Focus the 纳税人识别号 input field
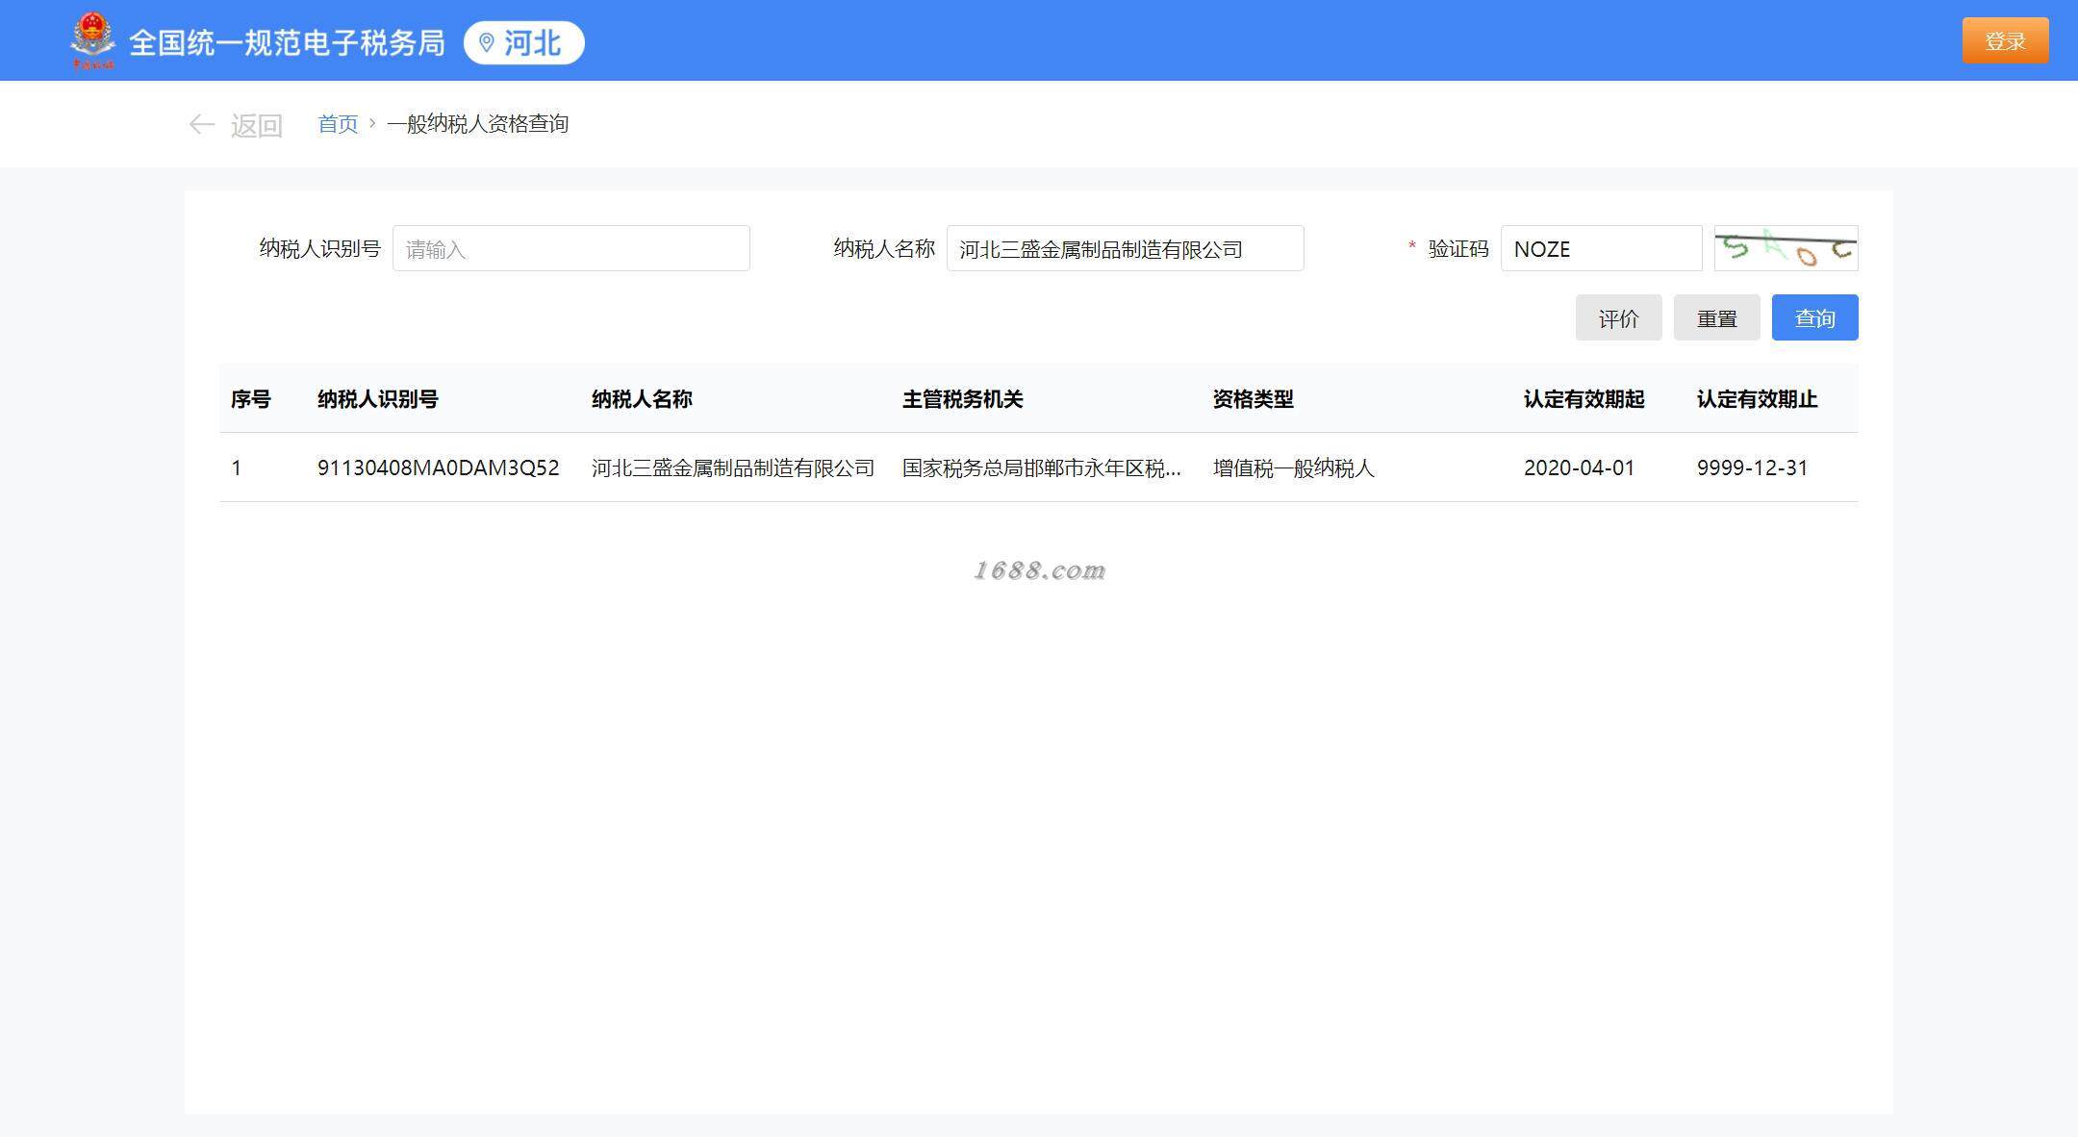This screenshot has width=2078, height=1137. click(570, 249)
